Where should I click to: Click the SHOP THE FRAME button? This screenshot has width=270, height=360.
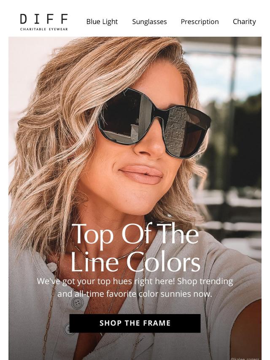[x=135, y=323]
